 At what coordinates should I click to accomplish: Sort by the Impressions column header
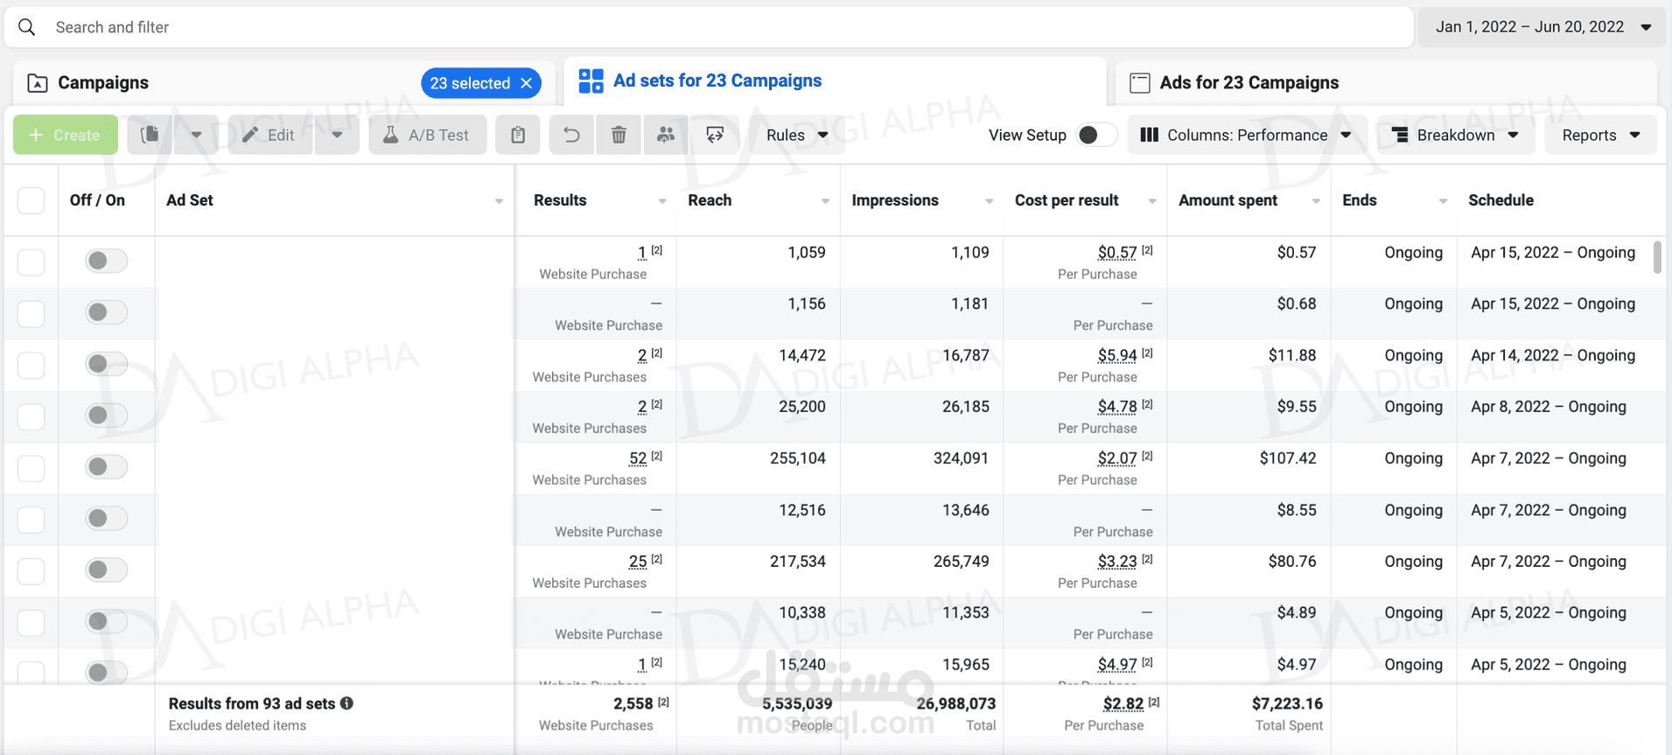click(895, 200)
